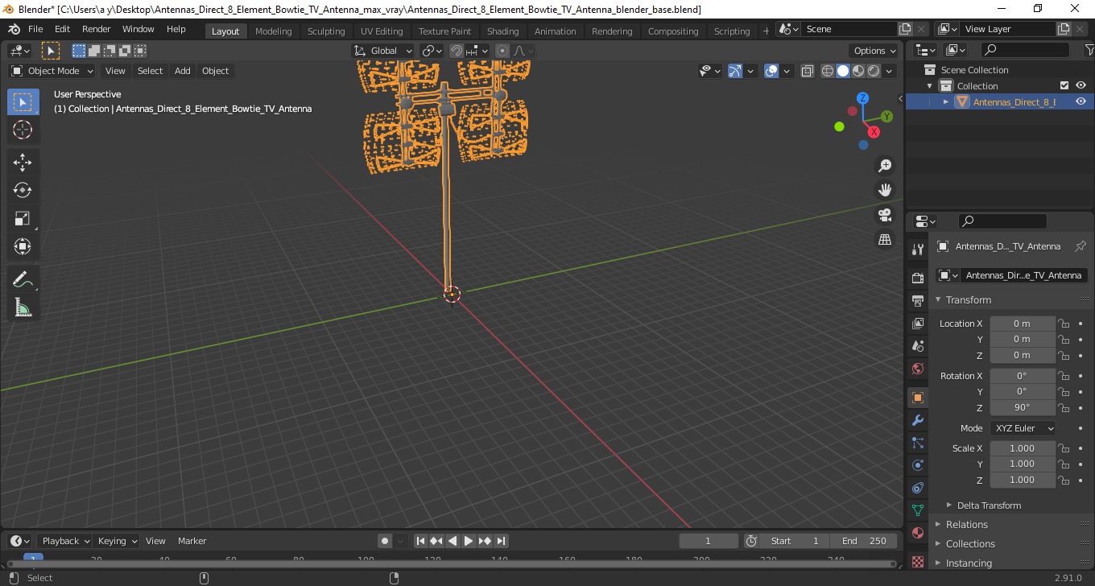Toggle viewport gizmos display

pyautogui.click(x=734, y=71)
